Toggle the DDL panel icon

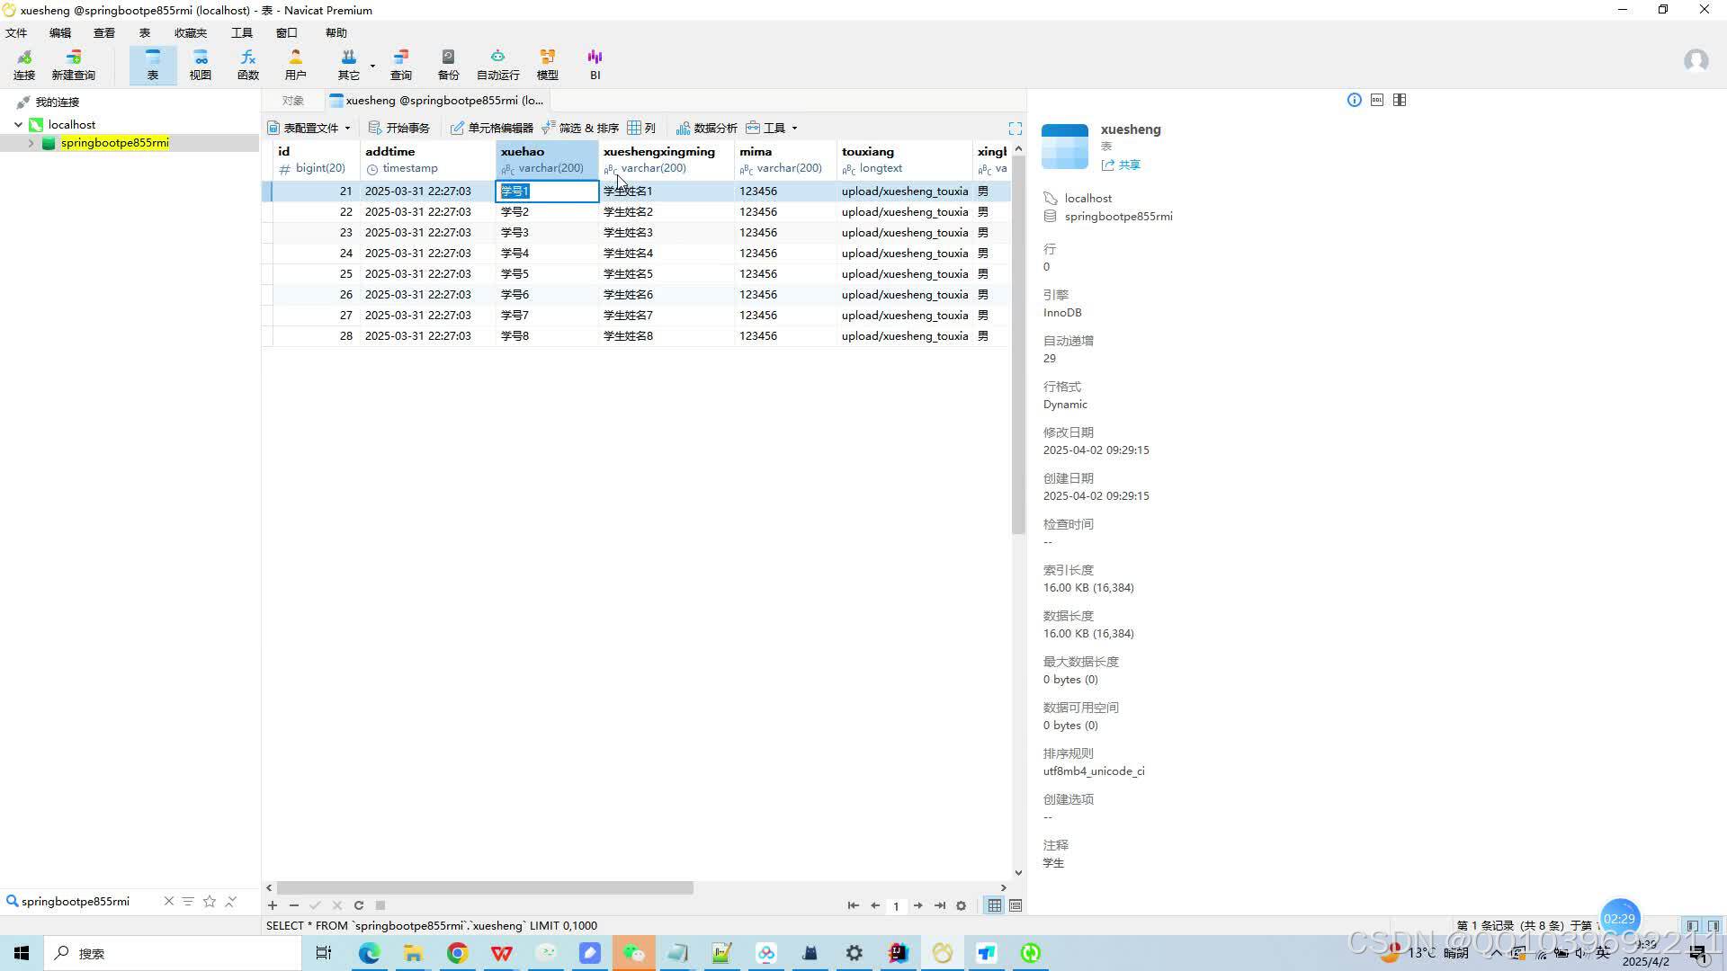pos(1377,100)
